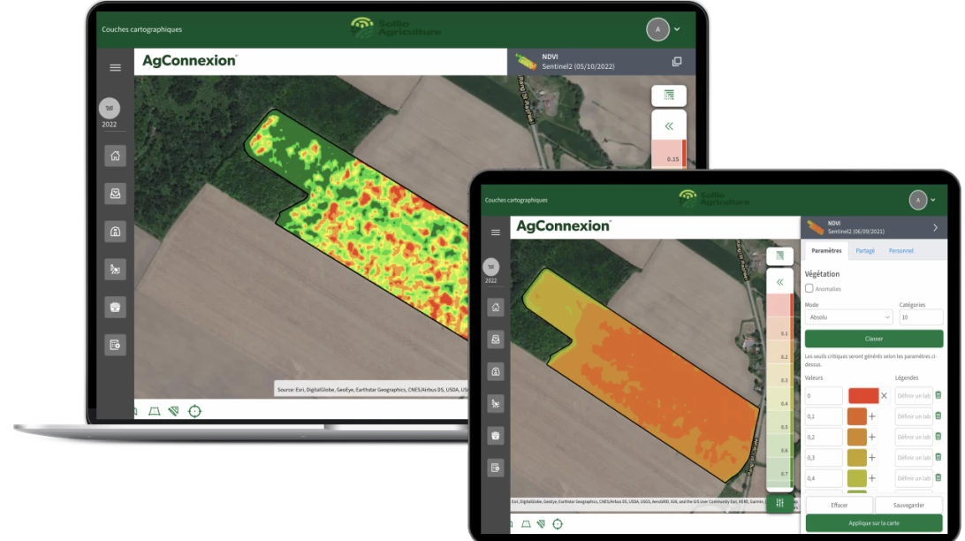Switch to the Partagé tab
This screenshot has width=965, height=541.
click(865, 251)
